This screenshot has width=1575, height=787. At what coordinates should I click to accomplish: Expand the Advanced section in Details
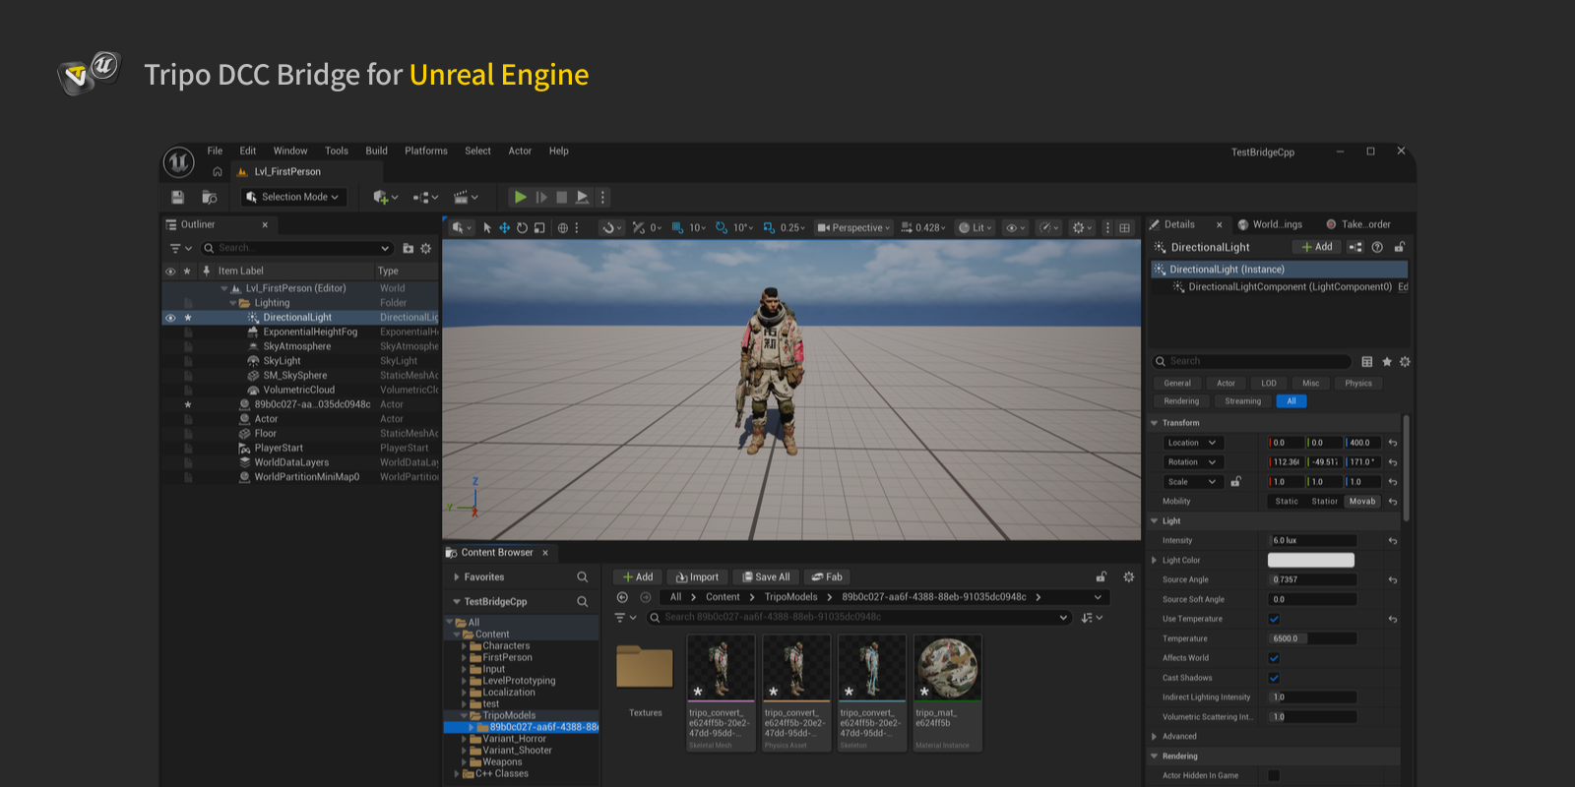point(1155,737)
